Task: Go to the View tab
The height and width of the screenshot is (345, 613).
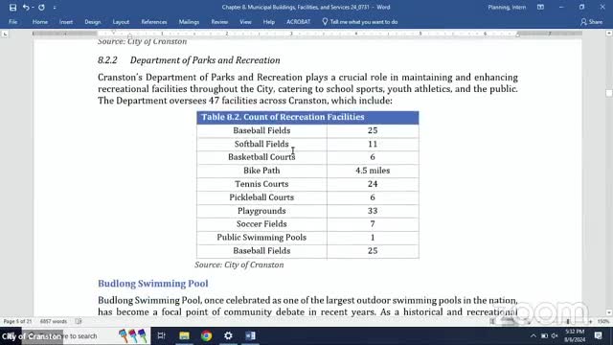Action: click(245, 22)
